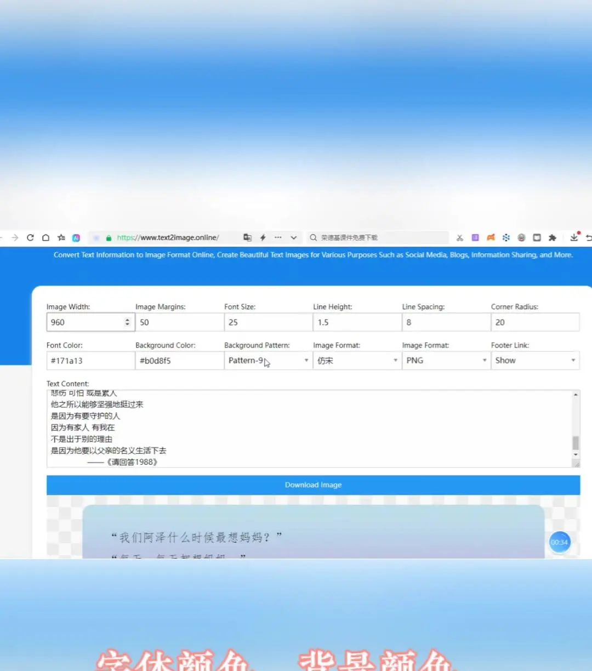Viewport: 592px width, 671px height.
Task: Click the HTTPS padlock in the address bar
Action: [109, 237]
